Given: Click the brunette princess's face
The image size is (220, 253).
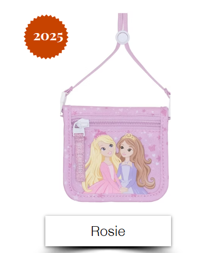Looking at the screenshot, I should coord(126,151).
